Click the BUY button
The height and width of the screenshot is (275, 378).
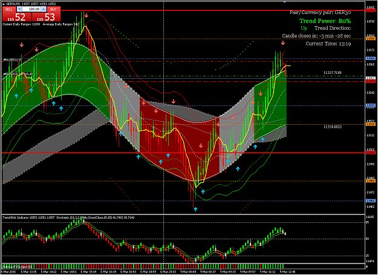click(x=53, y=10)
